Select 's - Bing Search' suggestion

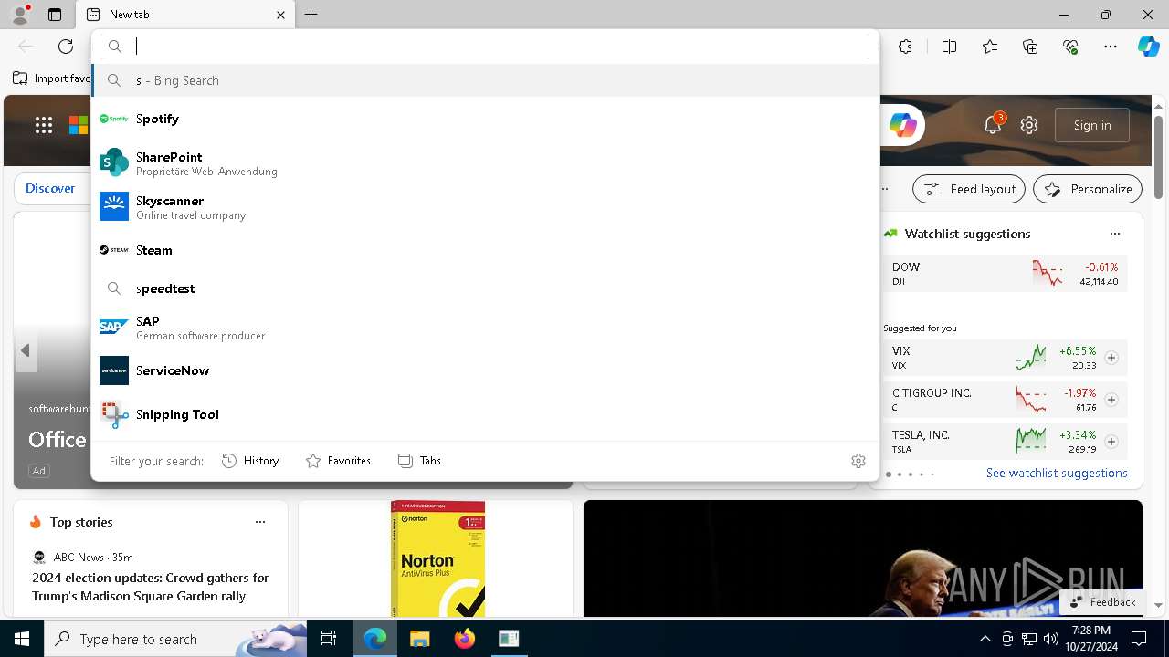(x=485, y=80)
